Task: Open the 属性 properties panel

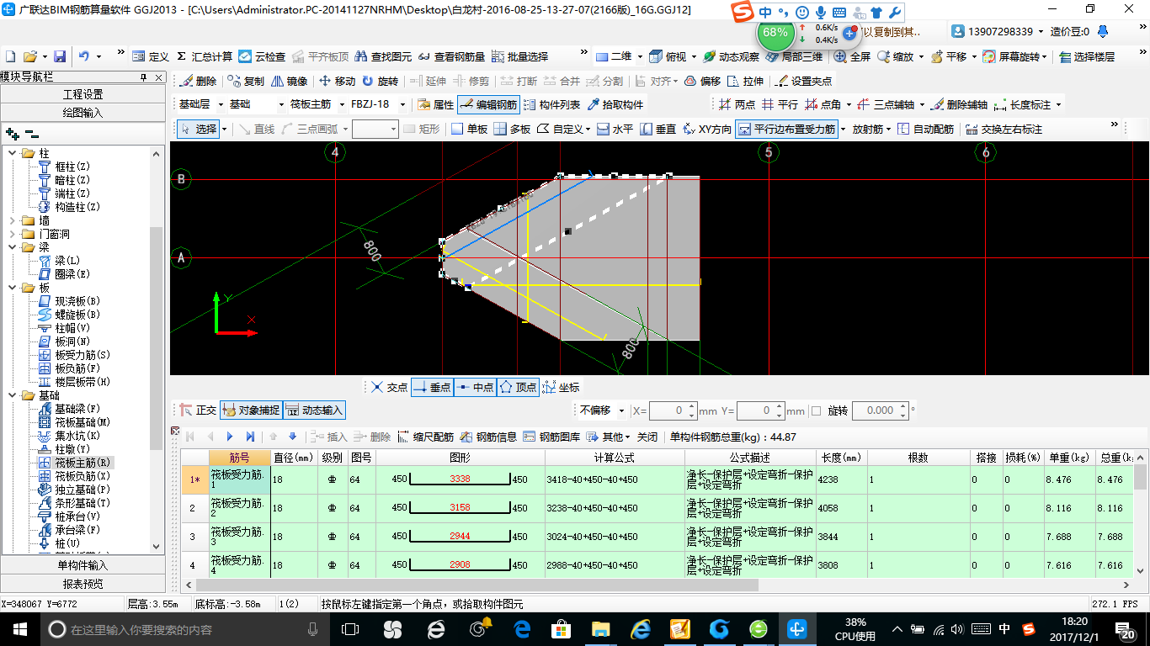Action: point(436,105)
